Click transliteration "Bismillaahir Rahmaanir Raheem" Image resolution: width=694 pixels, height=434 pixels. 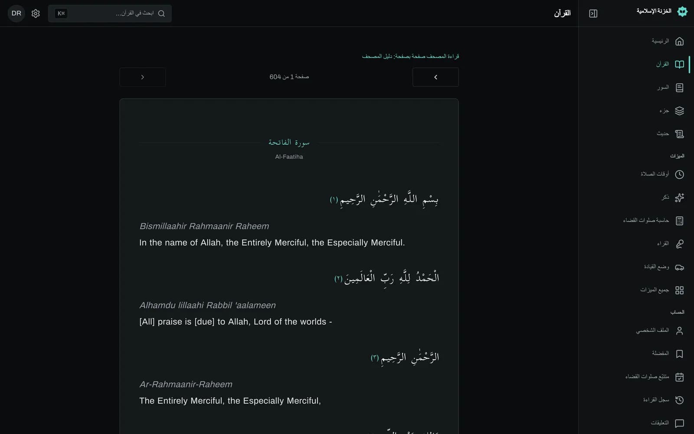[x=204, y=226]
